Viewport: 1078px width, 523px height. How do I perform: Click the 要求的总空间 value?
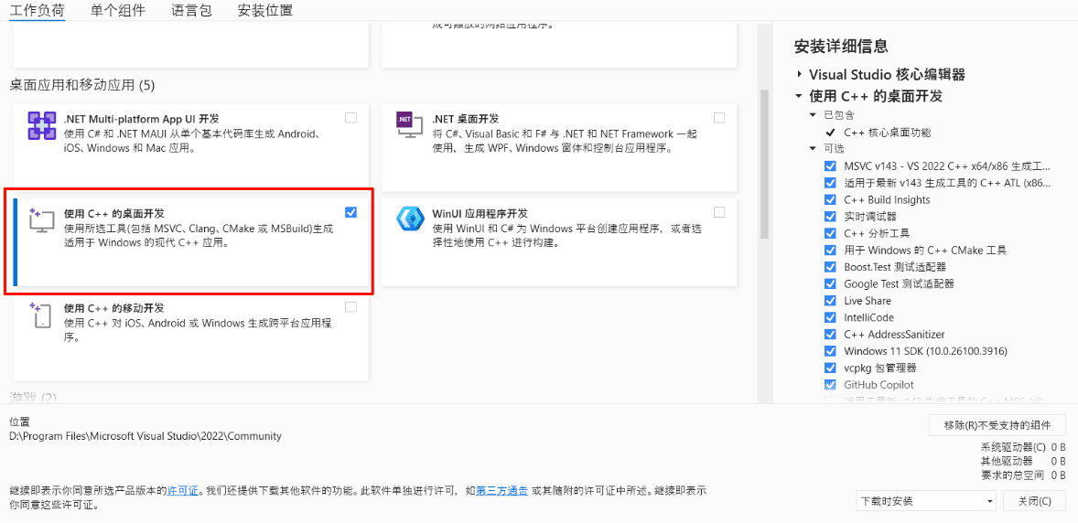point(1059,475)
